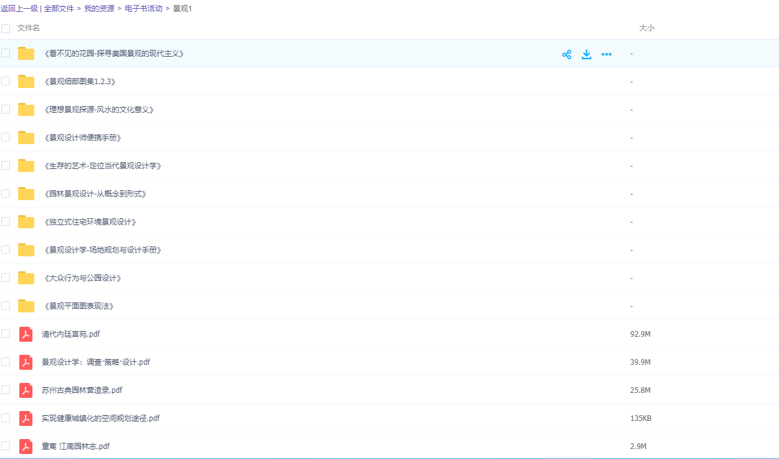Click PDF icon of 景观设计学：调查·策略·设计.pdf

pos(26,362)
